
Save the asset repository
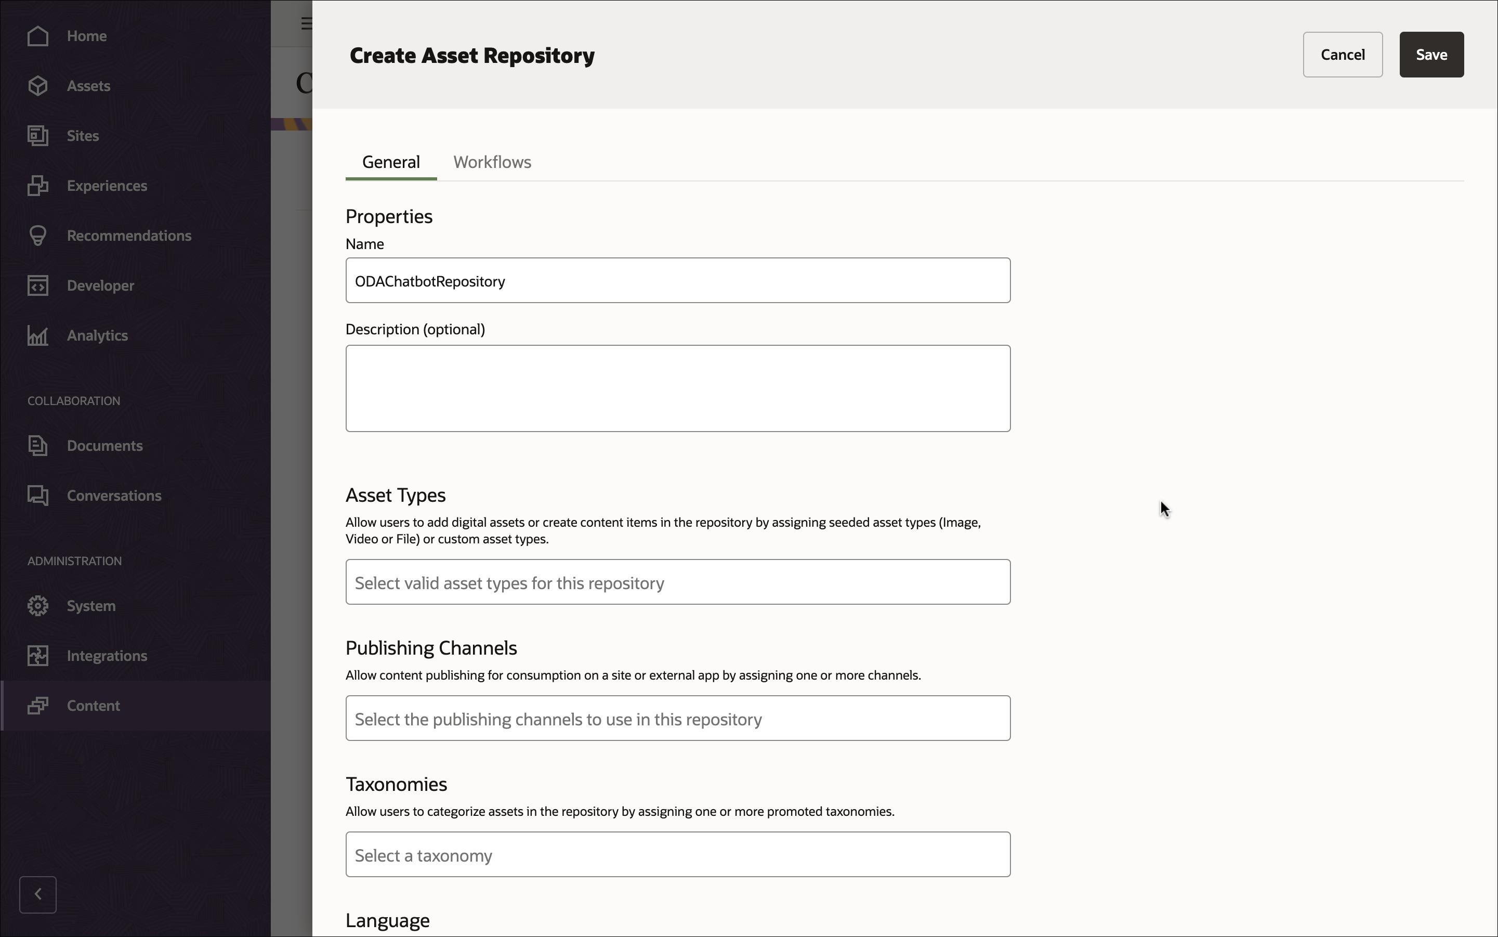1431,55
